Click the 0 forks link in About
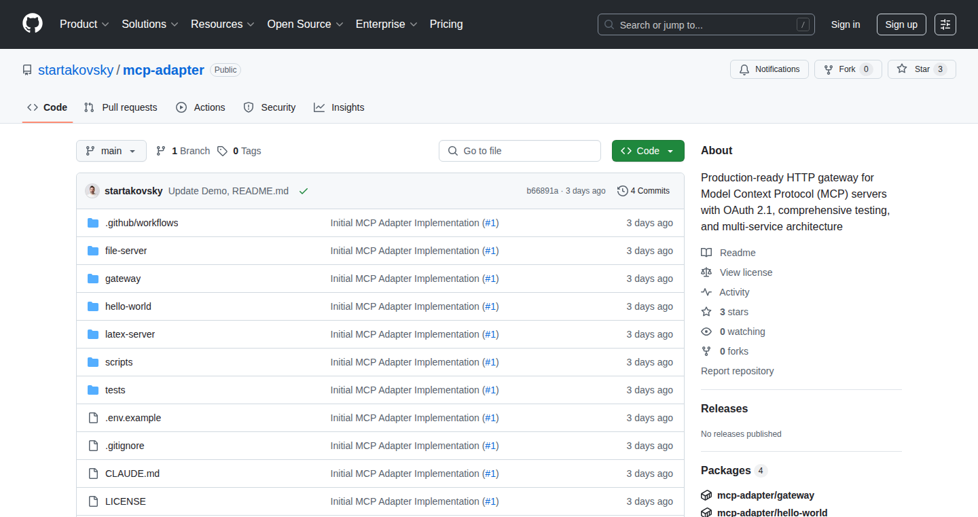This screenshot has height=517, width=978. (x=734, y=351)
